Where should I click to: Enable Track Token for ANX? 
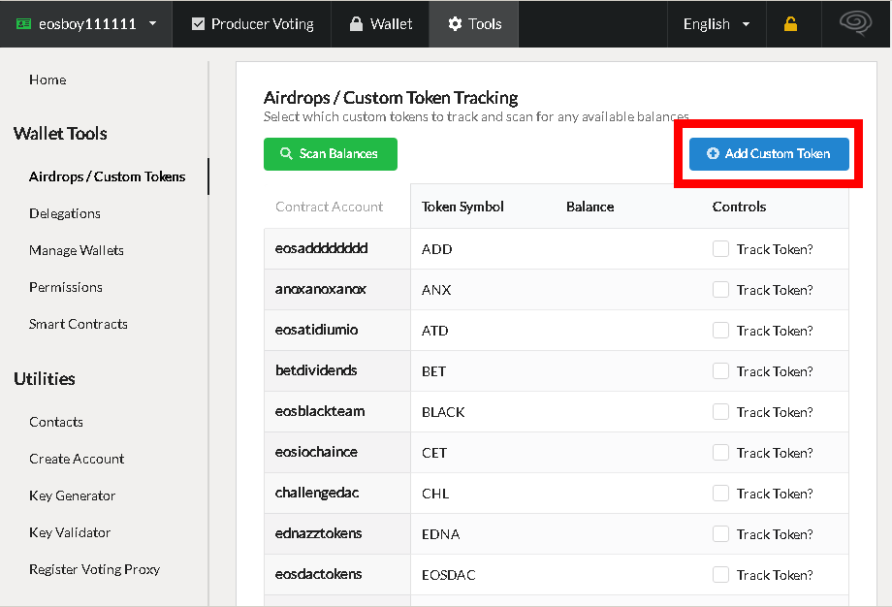point(720,290)
